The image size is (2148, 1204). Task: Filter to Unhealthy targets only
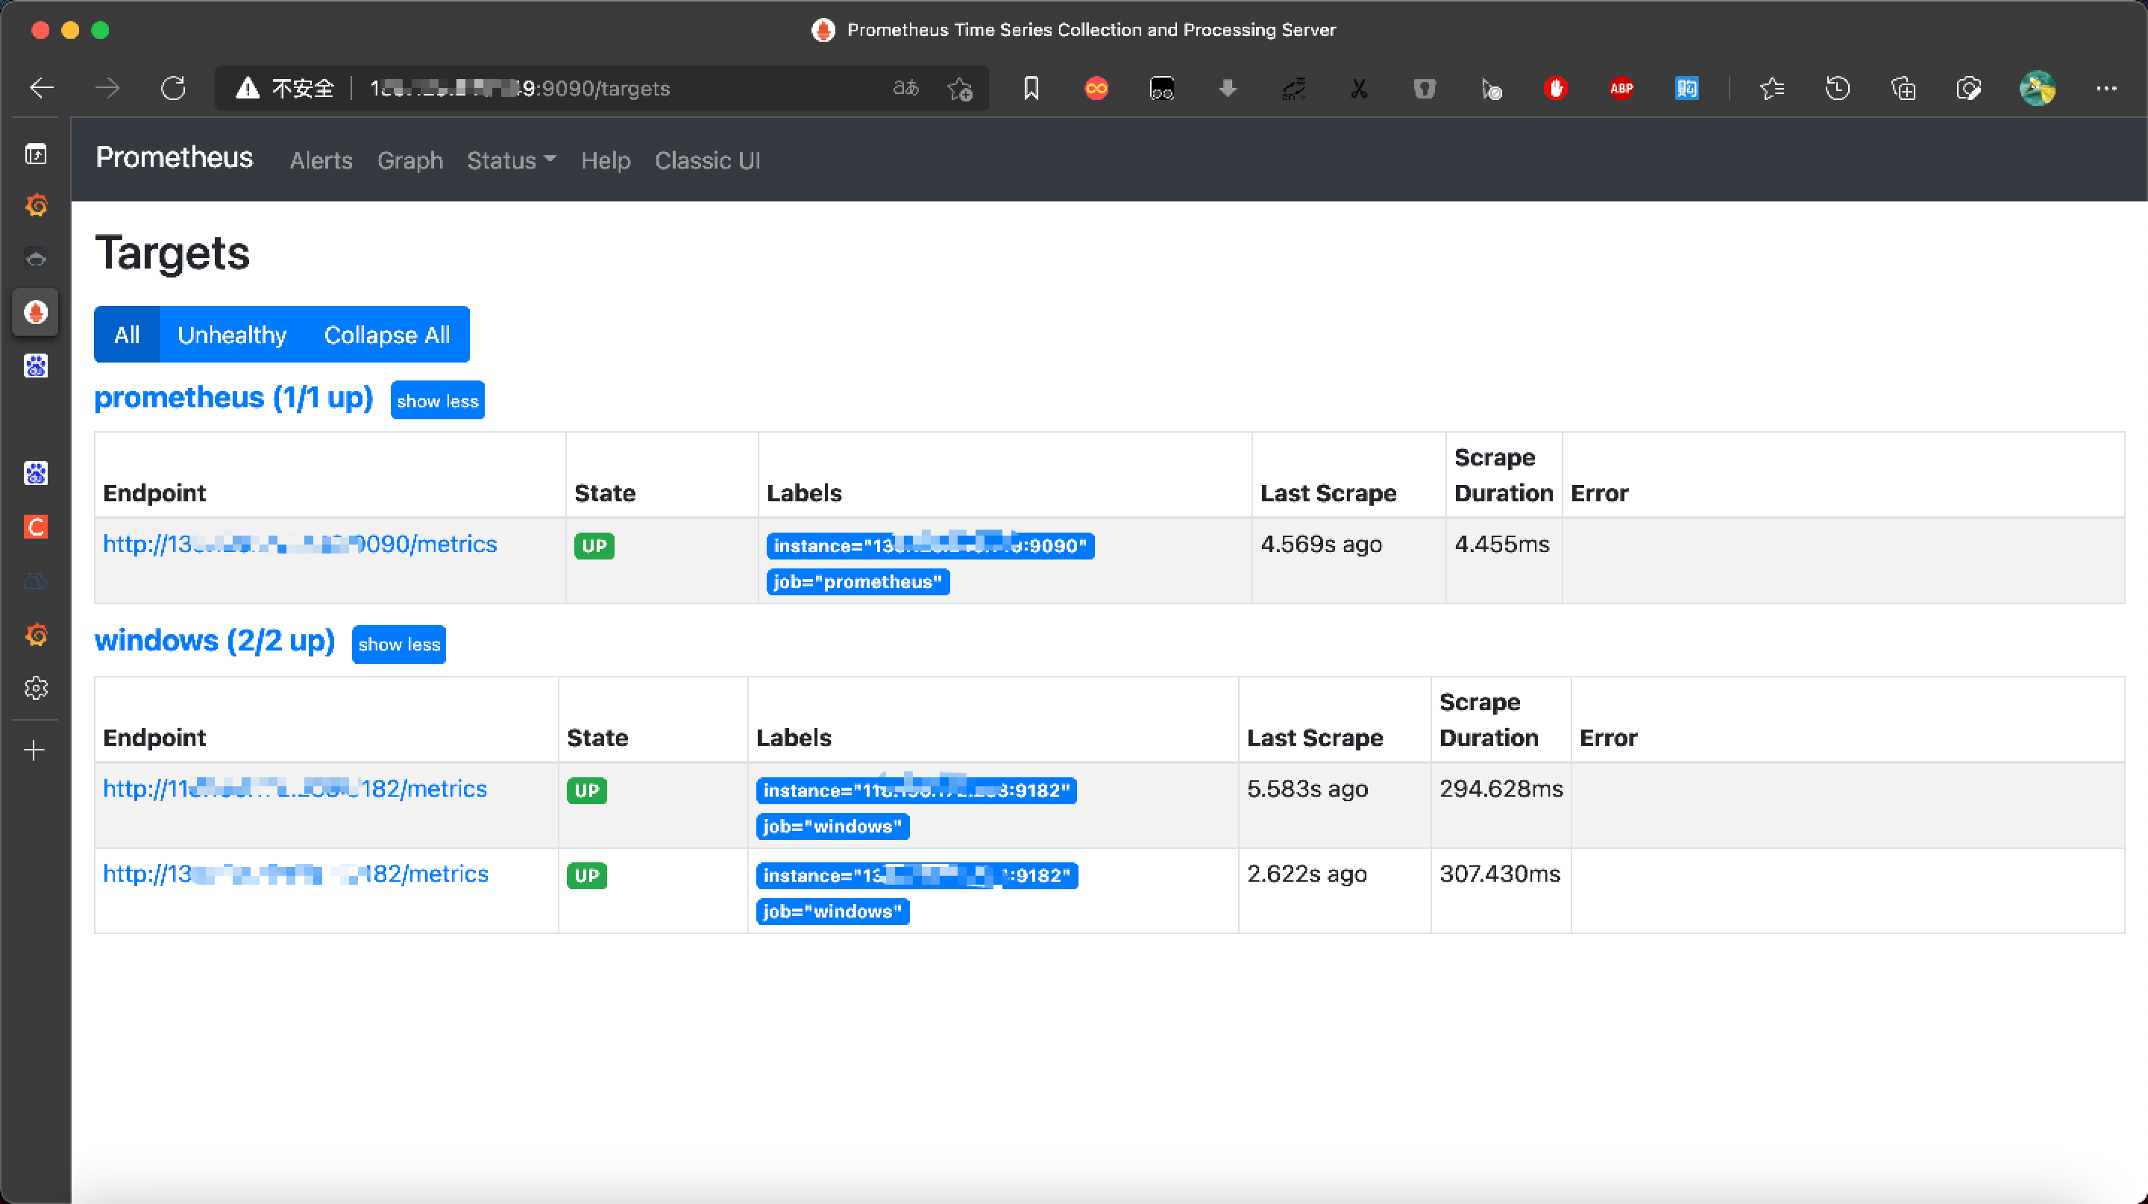tap(232, 334)
